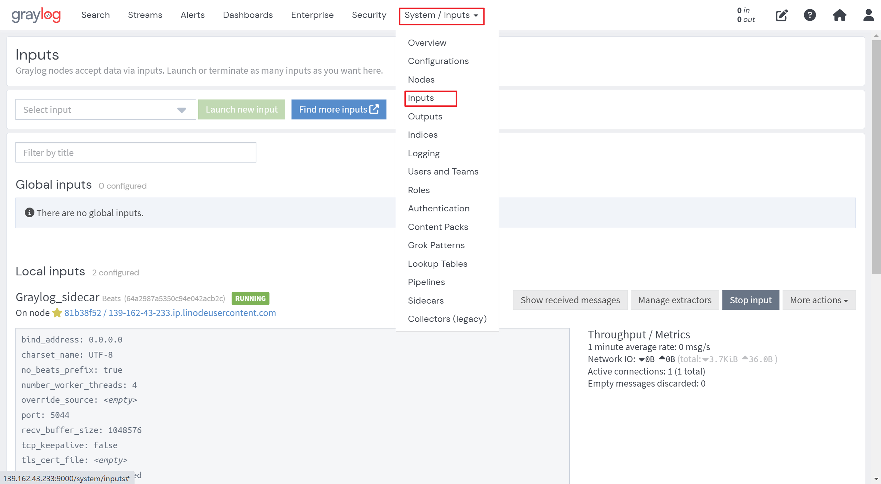Viewport: 881px width, 484px height.
Task: Go to home page icon
Action: (839, 15)
